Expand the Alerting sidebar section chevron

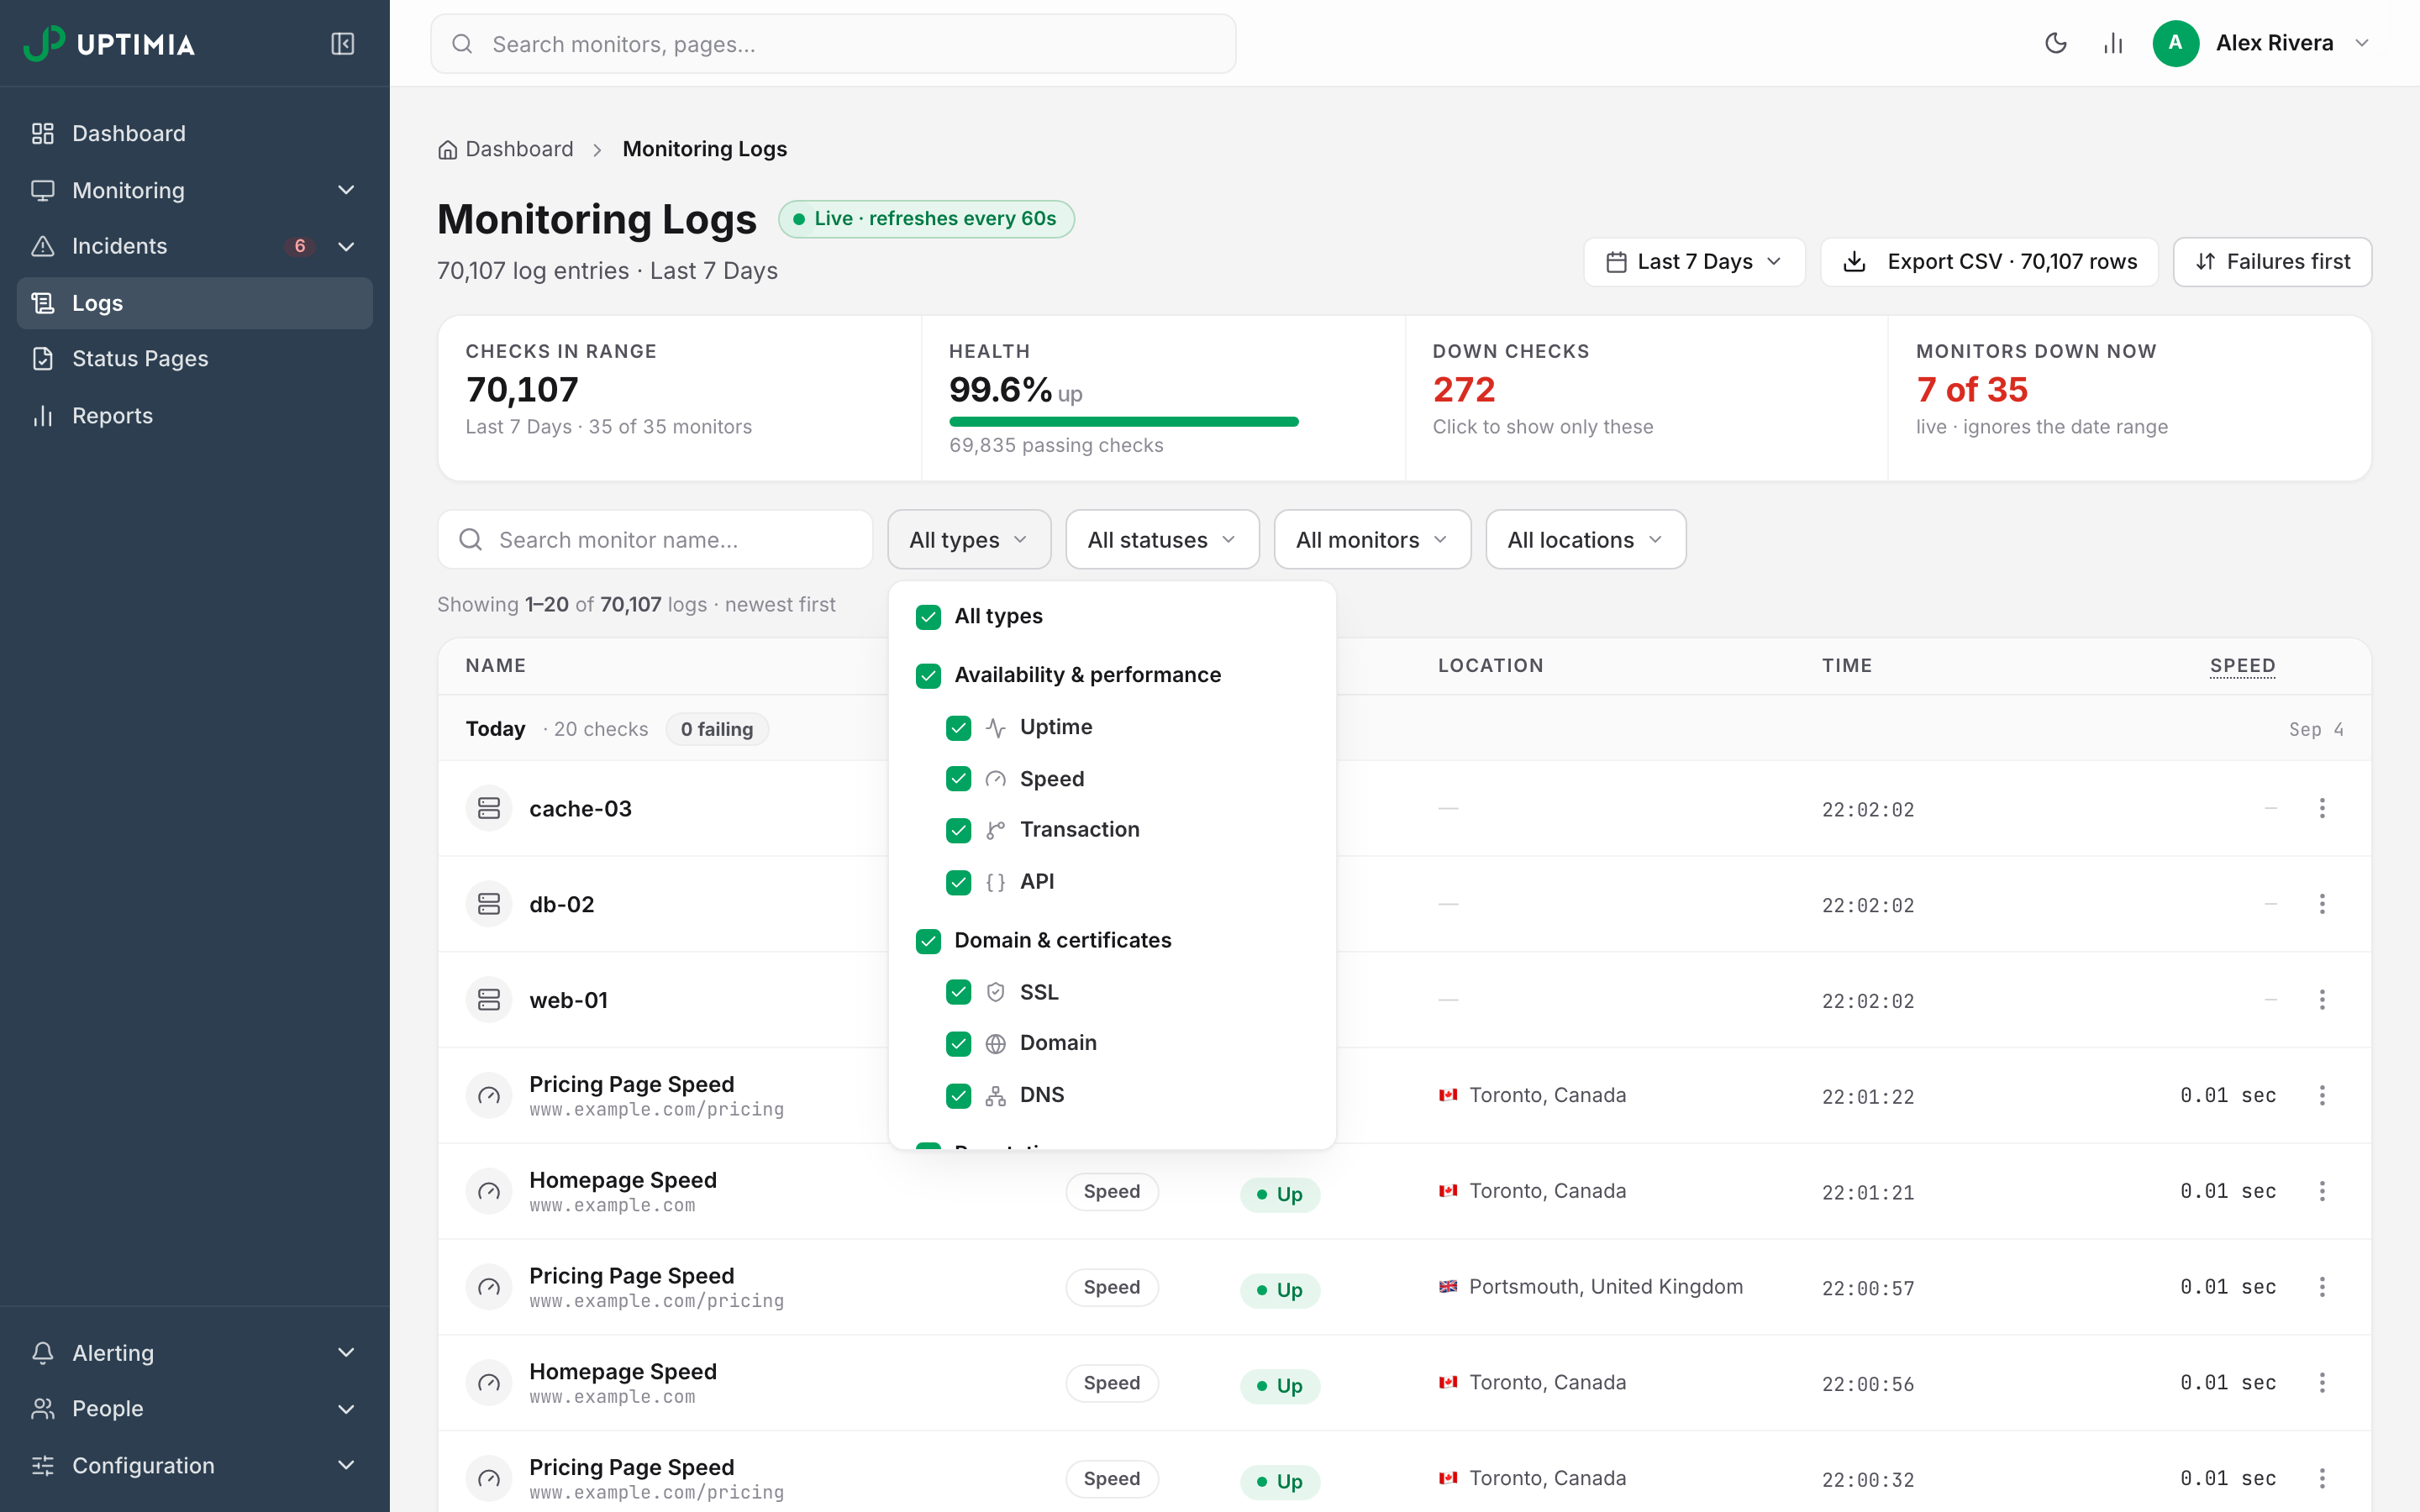(346, 1352)
